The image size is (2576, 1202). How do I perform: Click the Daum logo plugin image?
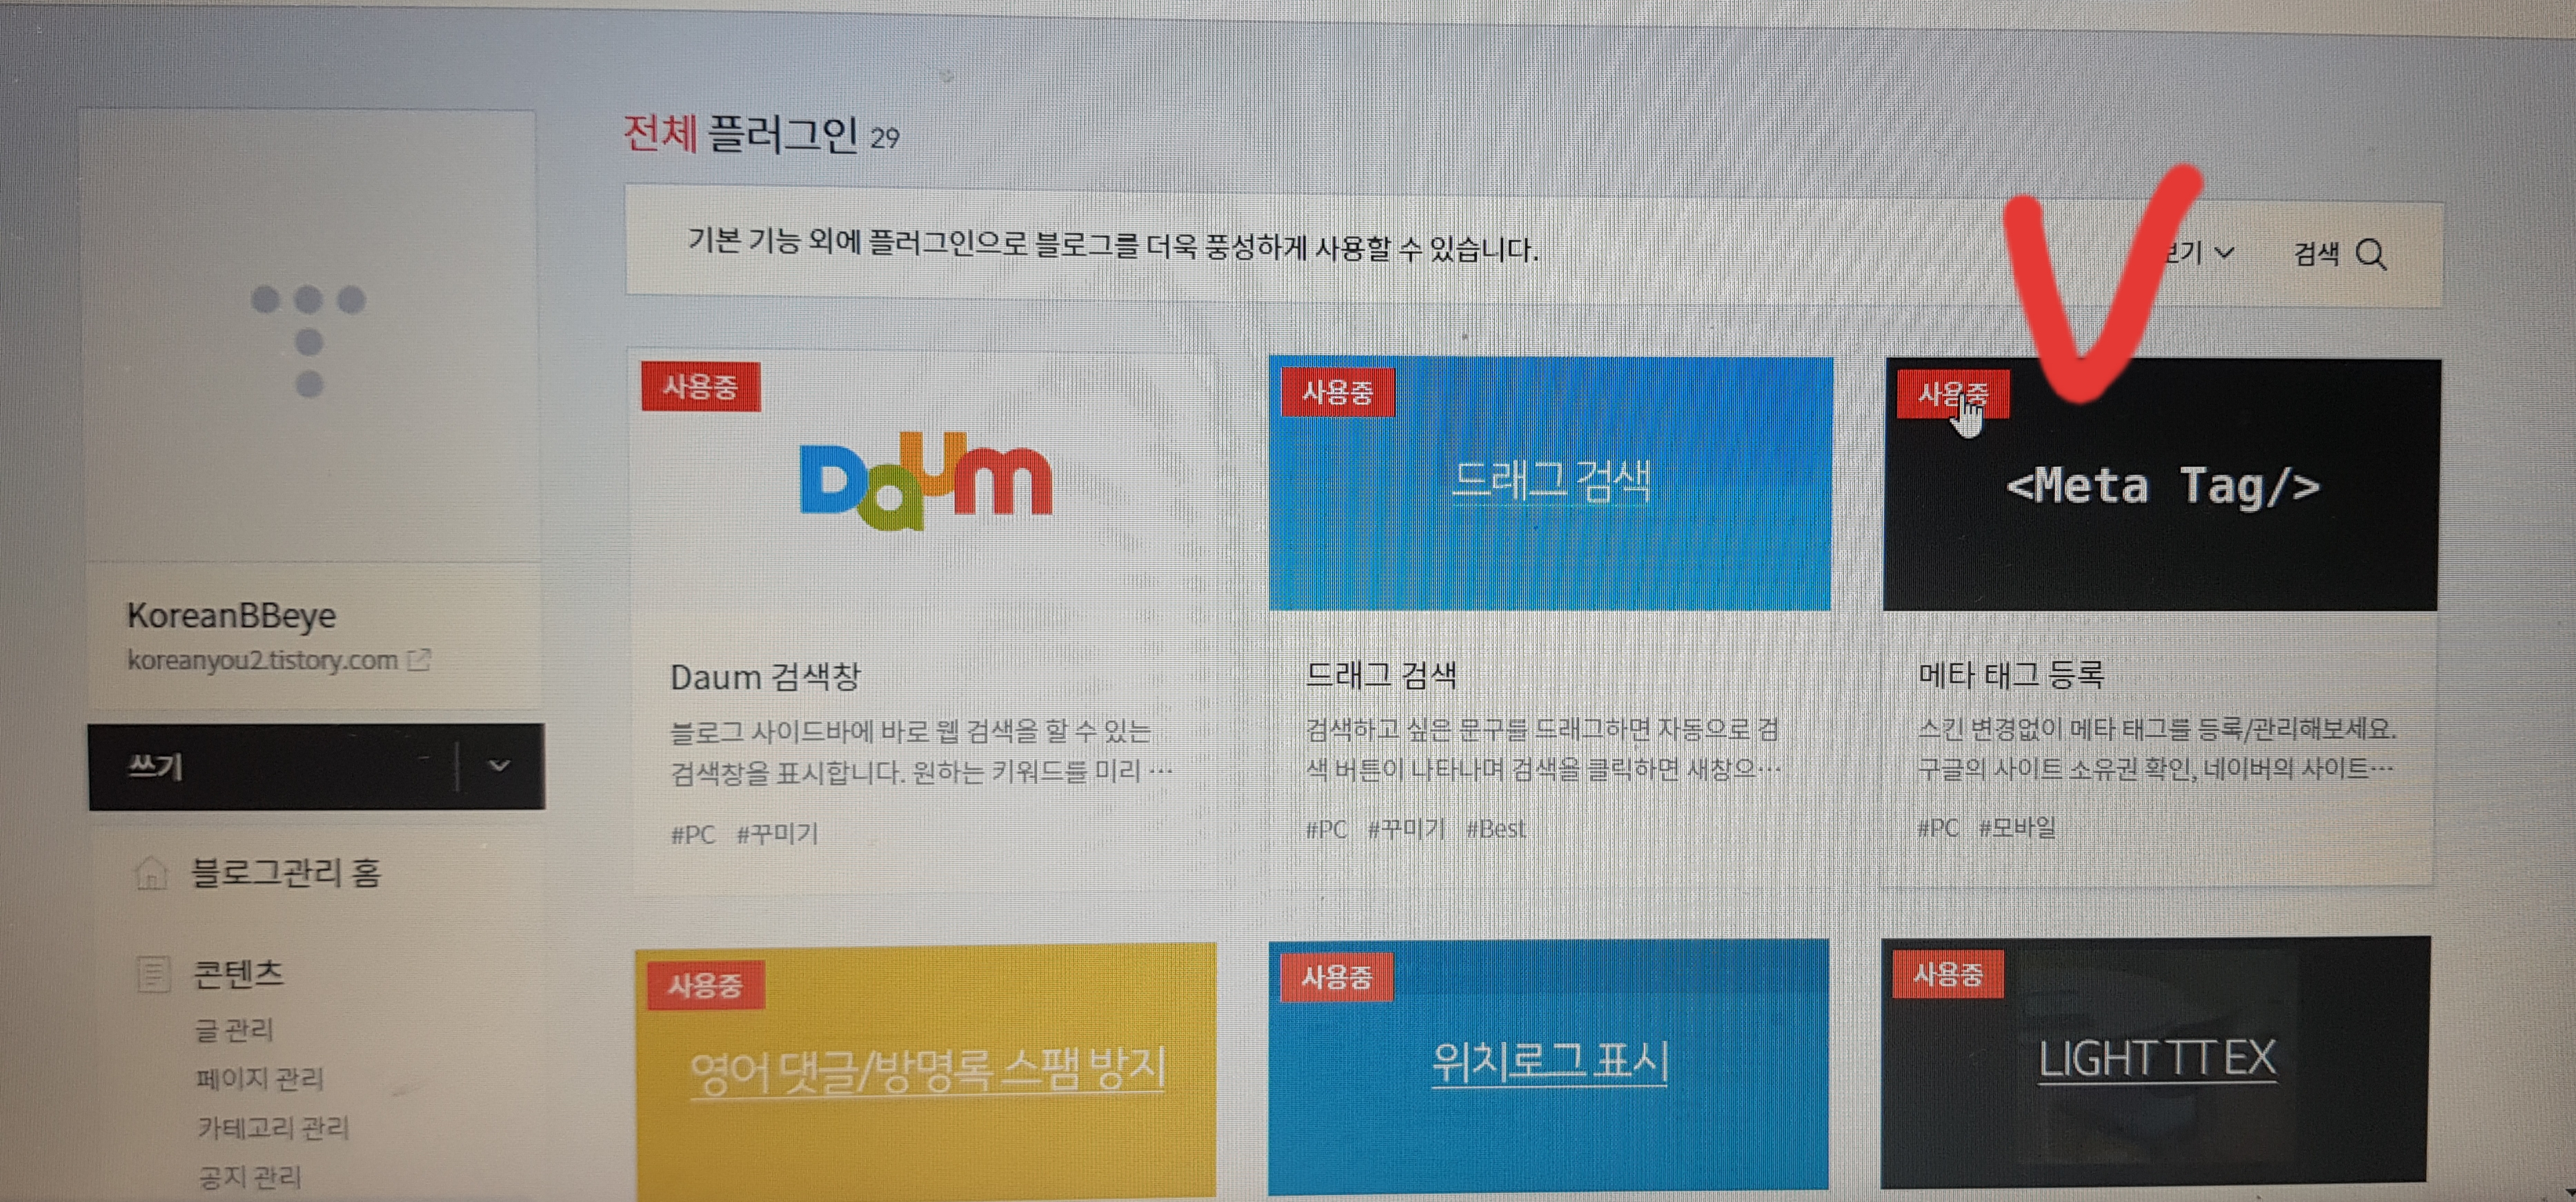pos(925,482)
